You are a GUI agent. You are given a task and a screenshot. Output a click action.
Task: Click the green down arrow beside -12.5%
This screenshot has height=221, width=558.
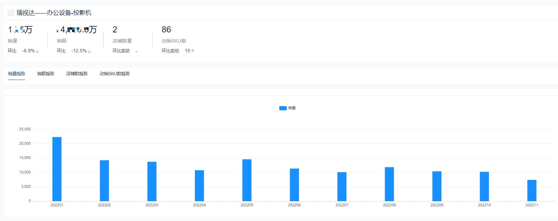click(x=89, y=51)
